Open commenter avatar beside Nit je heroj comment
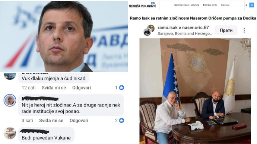 (10, 100)
